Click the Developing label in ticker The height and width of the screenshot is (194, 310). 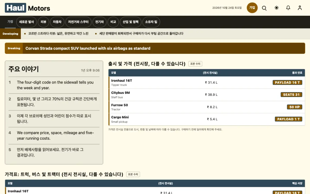coord(10,34)
